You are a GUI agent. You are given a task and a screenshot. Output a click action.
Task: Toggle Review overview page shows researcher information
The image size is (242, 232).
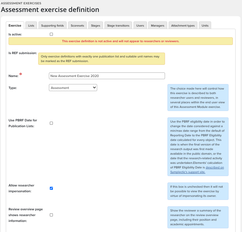[51, 215]
